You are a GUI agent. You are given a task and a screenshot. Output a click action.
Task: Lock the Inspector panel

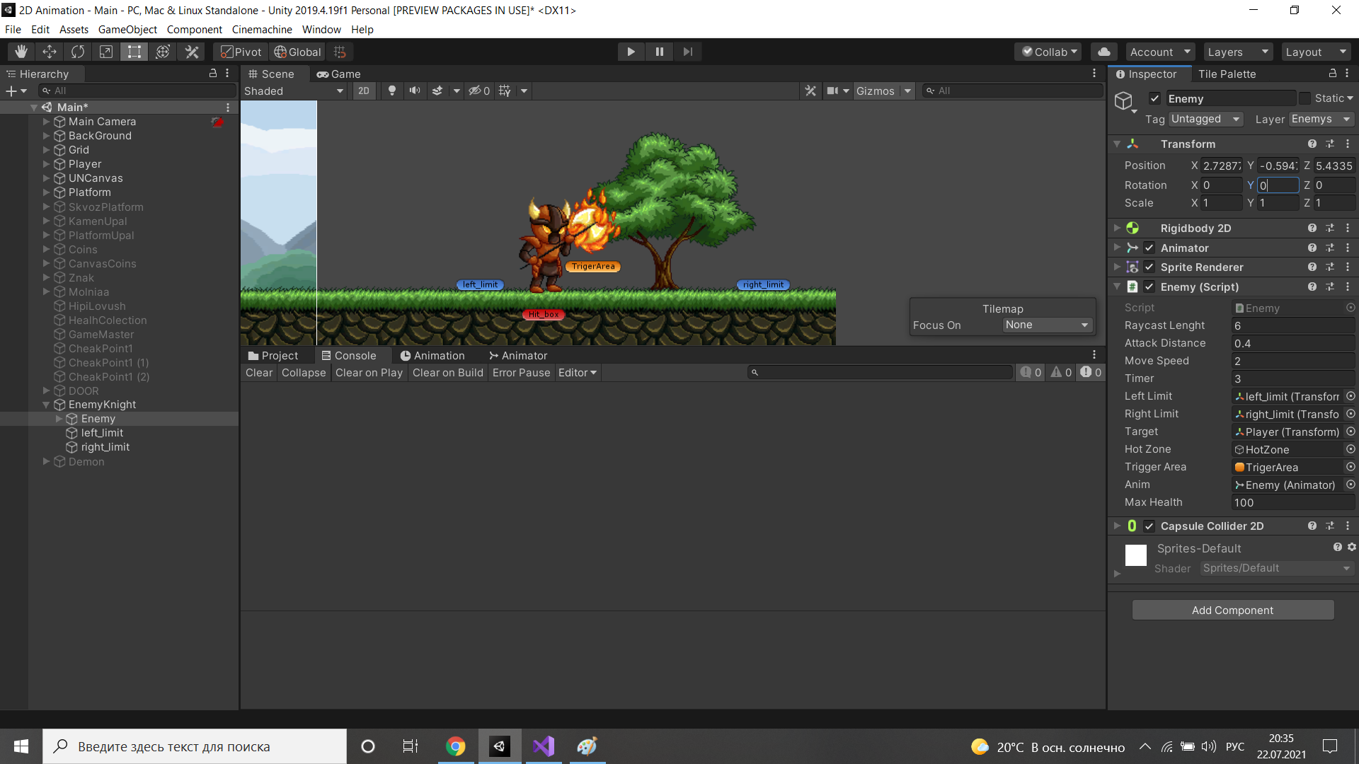coord(1333,74)
